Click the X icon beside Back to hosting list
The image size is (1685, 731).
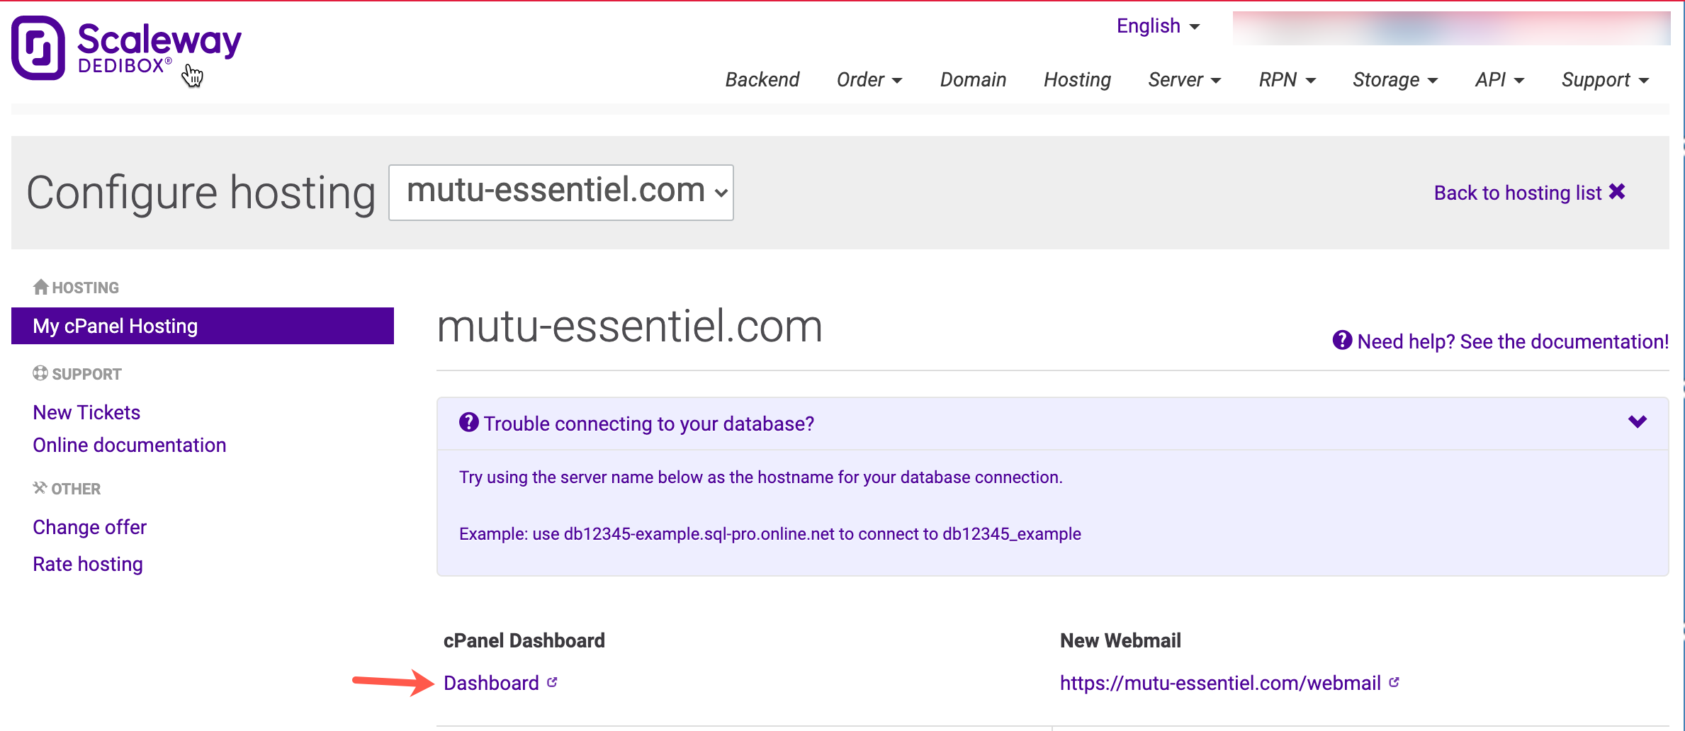[x=1617, y=192]
